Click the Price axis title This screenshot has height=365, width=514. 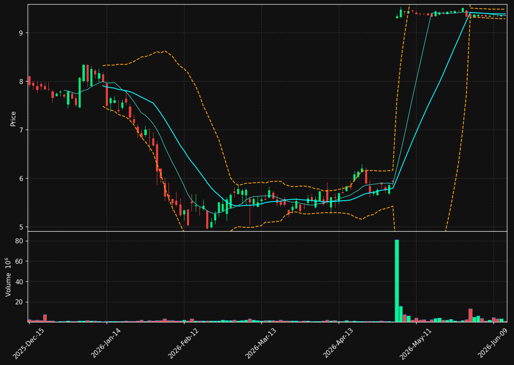(x=13, y=118)
